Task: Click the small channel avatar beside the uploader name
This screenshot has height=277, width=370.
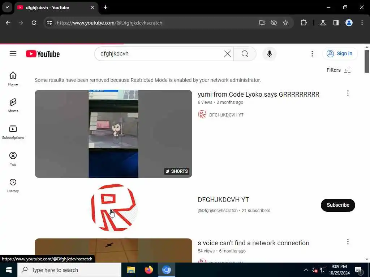Action: tap(202, 114)
